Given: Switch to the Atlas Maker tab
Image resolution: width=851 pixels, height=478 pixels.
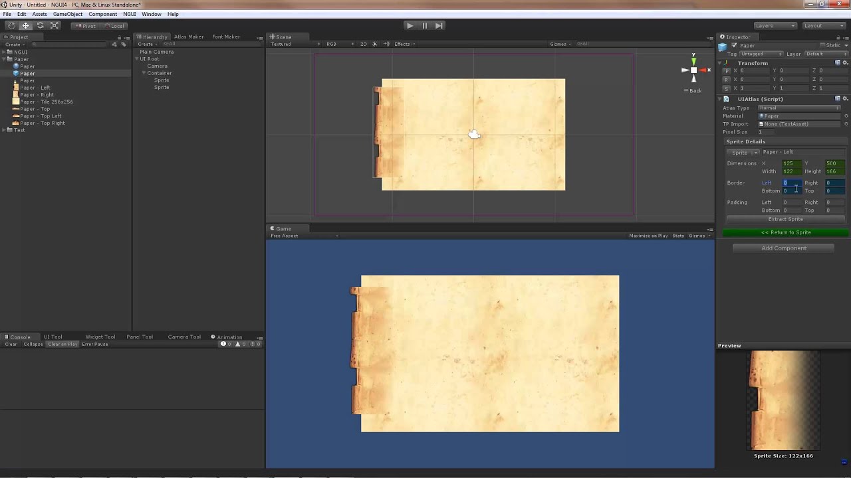Looking at the screenshot, I should (189, 37).
